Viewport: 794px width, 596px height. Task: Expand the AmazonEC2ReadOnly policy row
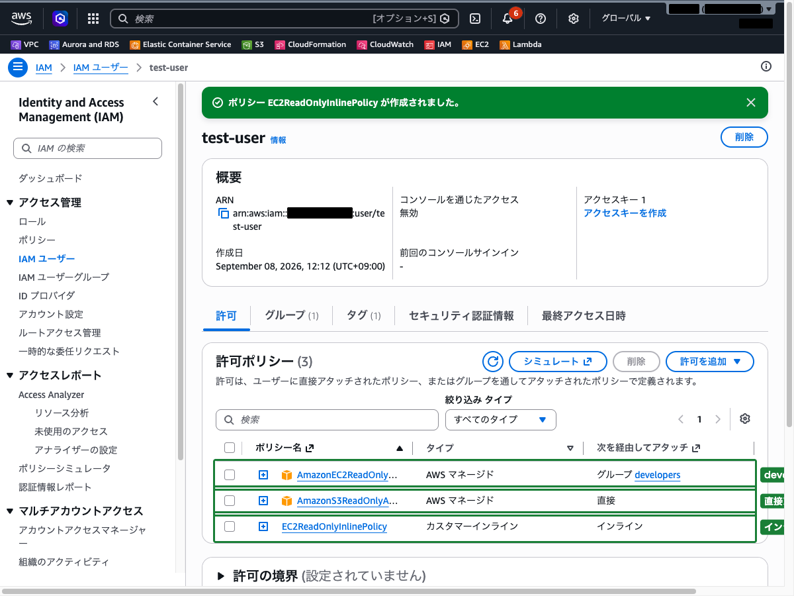point(263,475)
